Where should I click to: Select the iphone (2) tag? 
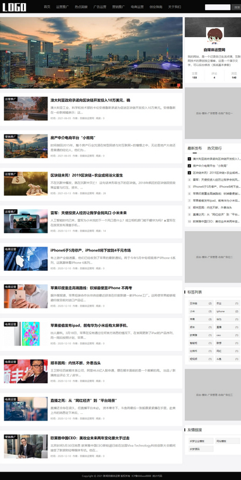(x=227, y=311)
